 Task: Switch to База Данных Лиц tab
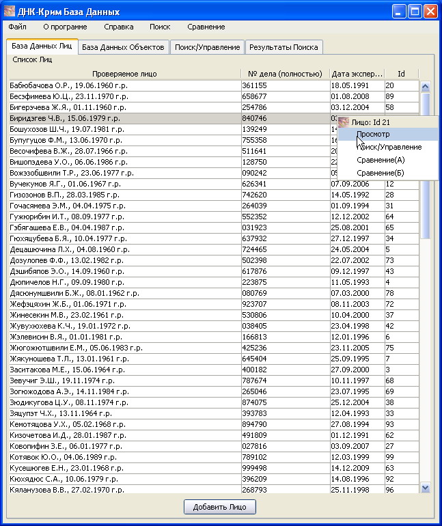coord(42,46)
